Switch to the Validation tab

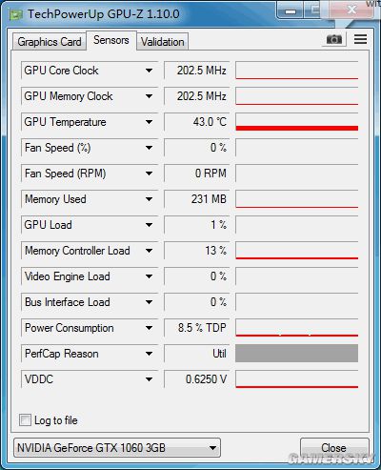coord(163,42)
